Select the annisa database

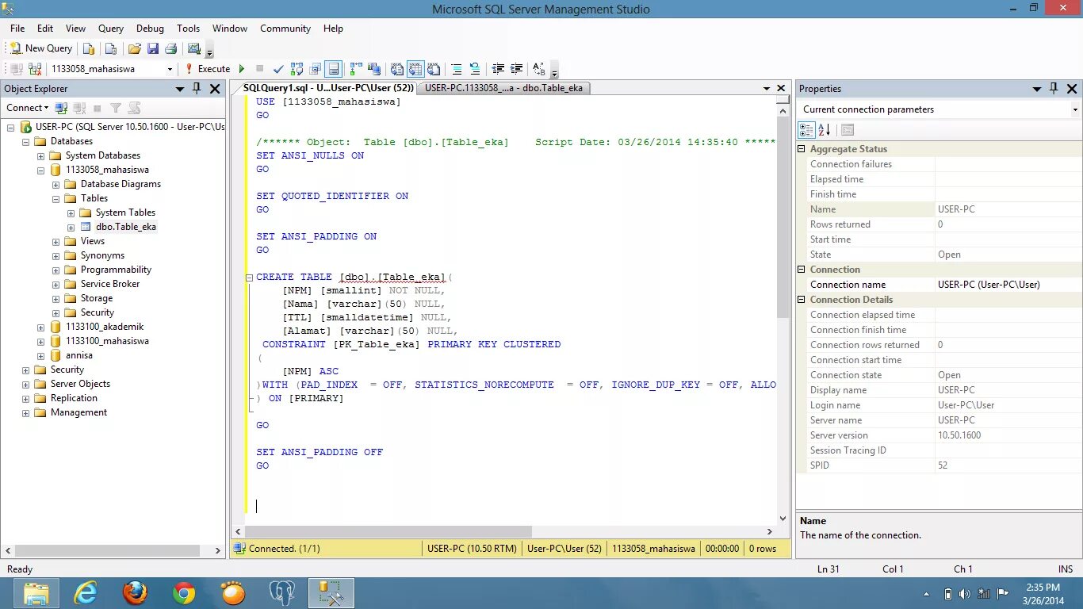click(x=79, y=355)
